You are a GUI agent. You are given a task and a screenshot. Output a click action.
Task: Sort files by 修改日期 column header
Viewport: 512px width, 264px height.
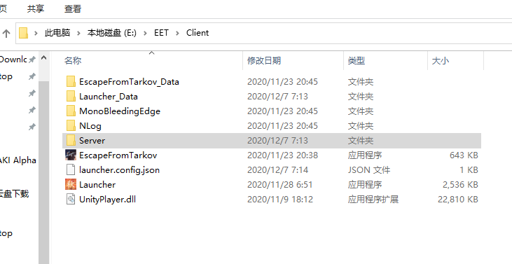[264, 61]
